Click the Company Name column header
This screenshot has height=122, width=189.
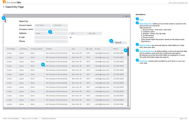coord(37,49)
